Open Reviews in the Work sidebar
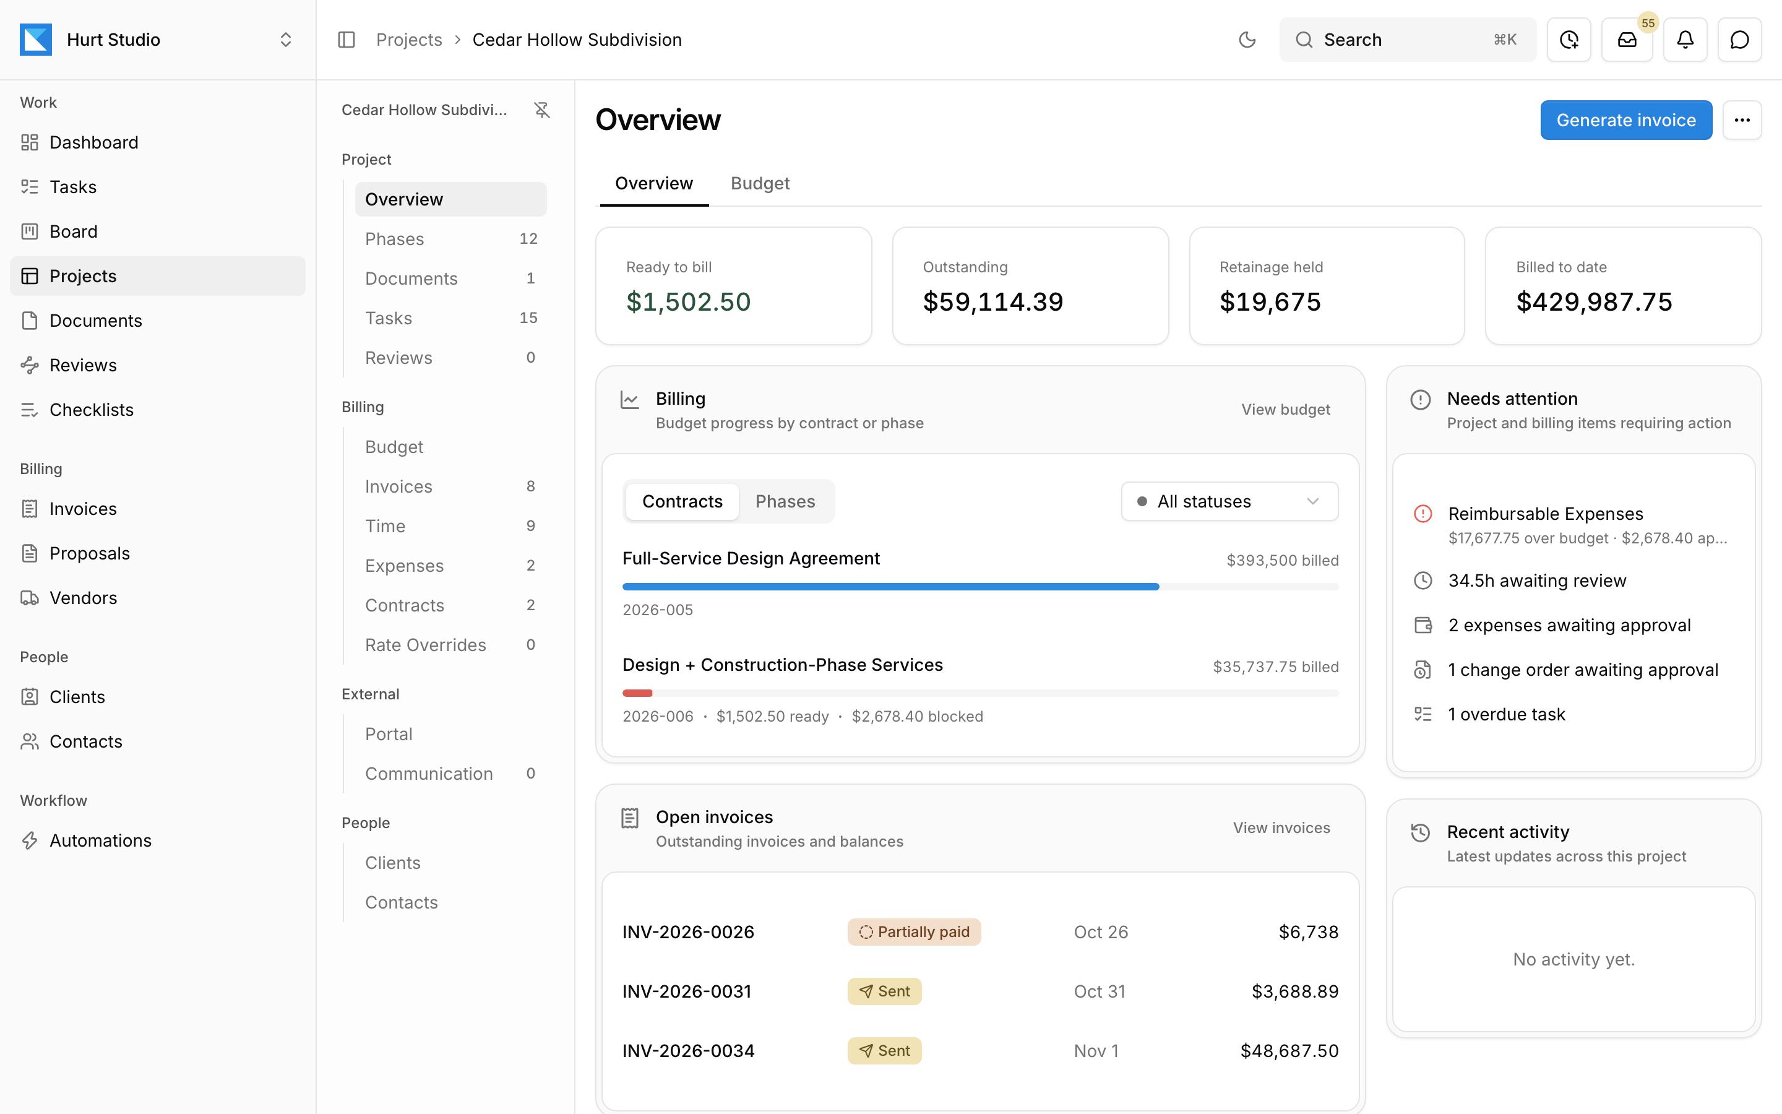 pyautogui.click(x=158, y=365)
